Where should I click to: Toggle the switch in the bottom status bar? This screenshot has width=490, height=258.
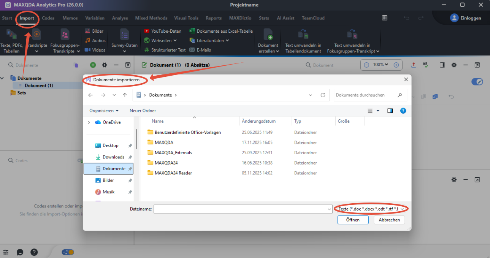coord(68,252)
